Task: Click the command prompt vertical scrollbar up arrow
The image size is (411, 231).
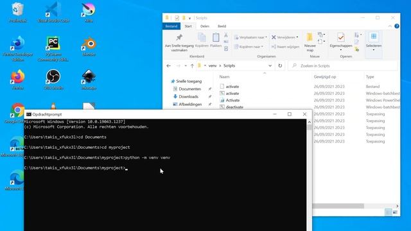Action: pyautogui.click(x=310, y=122)
